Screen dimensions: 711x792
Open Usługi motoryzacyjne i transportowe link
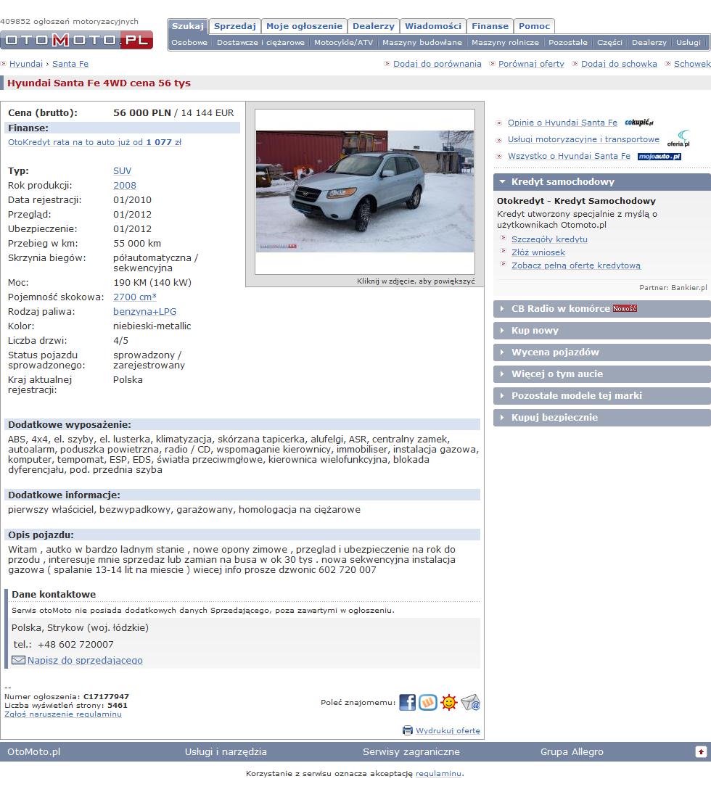(583, 139)
